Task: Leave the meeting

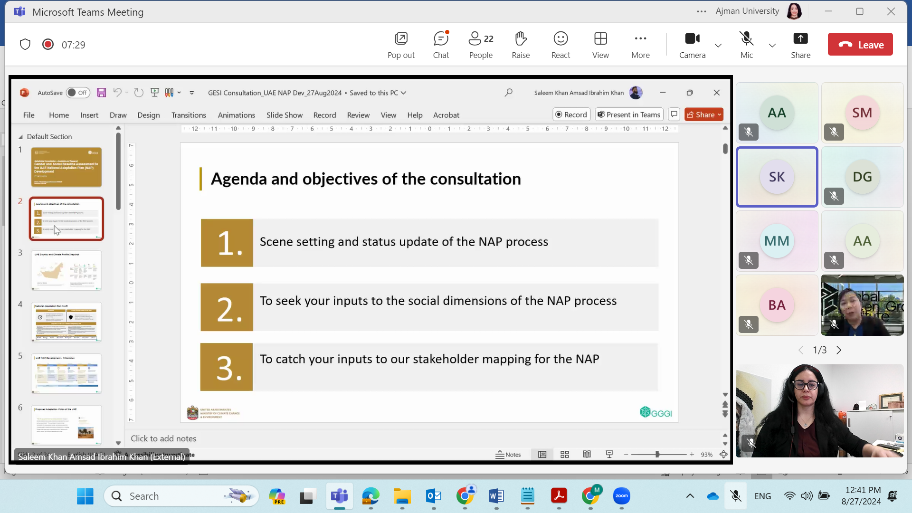Action: (x=860, y=45)
